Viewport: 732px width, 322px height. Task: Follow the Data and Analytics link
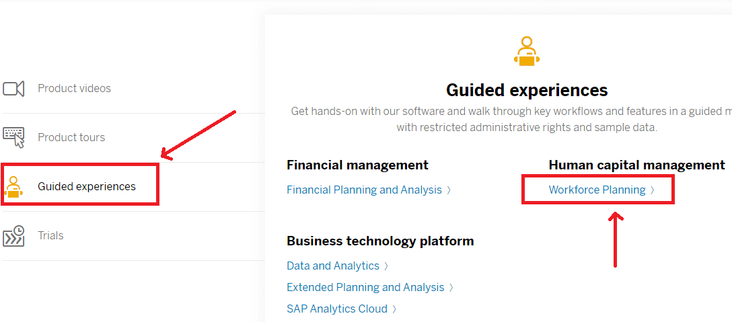pos(332,266)
